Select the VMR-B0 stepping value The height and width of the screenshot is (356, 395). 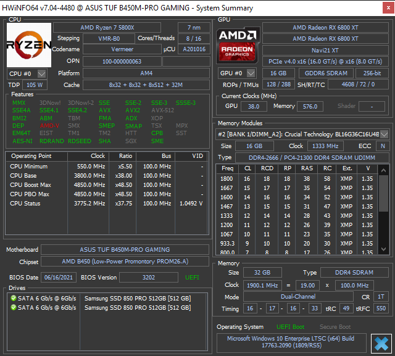[x=109, y=38]
